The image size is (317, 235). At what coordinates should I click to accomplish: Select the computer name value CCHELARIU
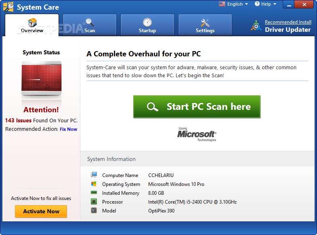point(161,175)
